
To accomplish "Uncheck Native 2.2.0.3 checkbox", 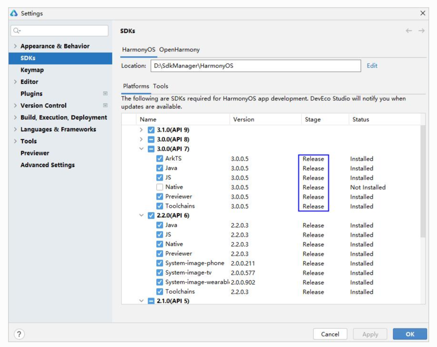I will [x=160, y=244].
